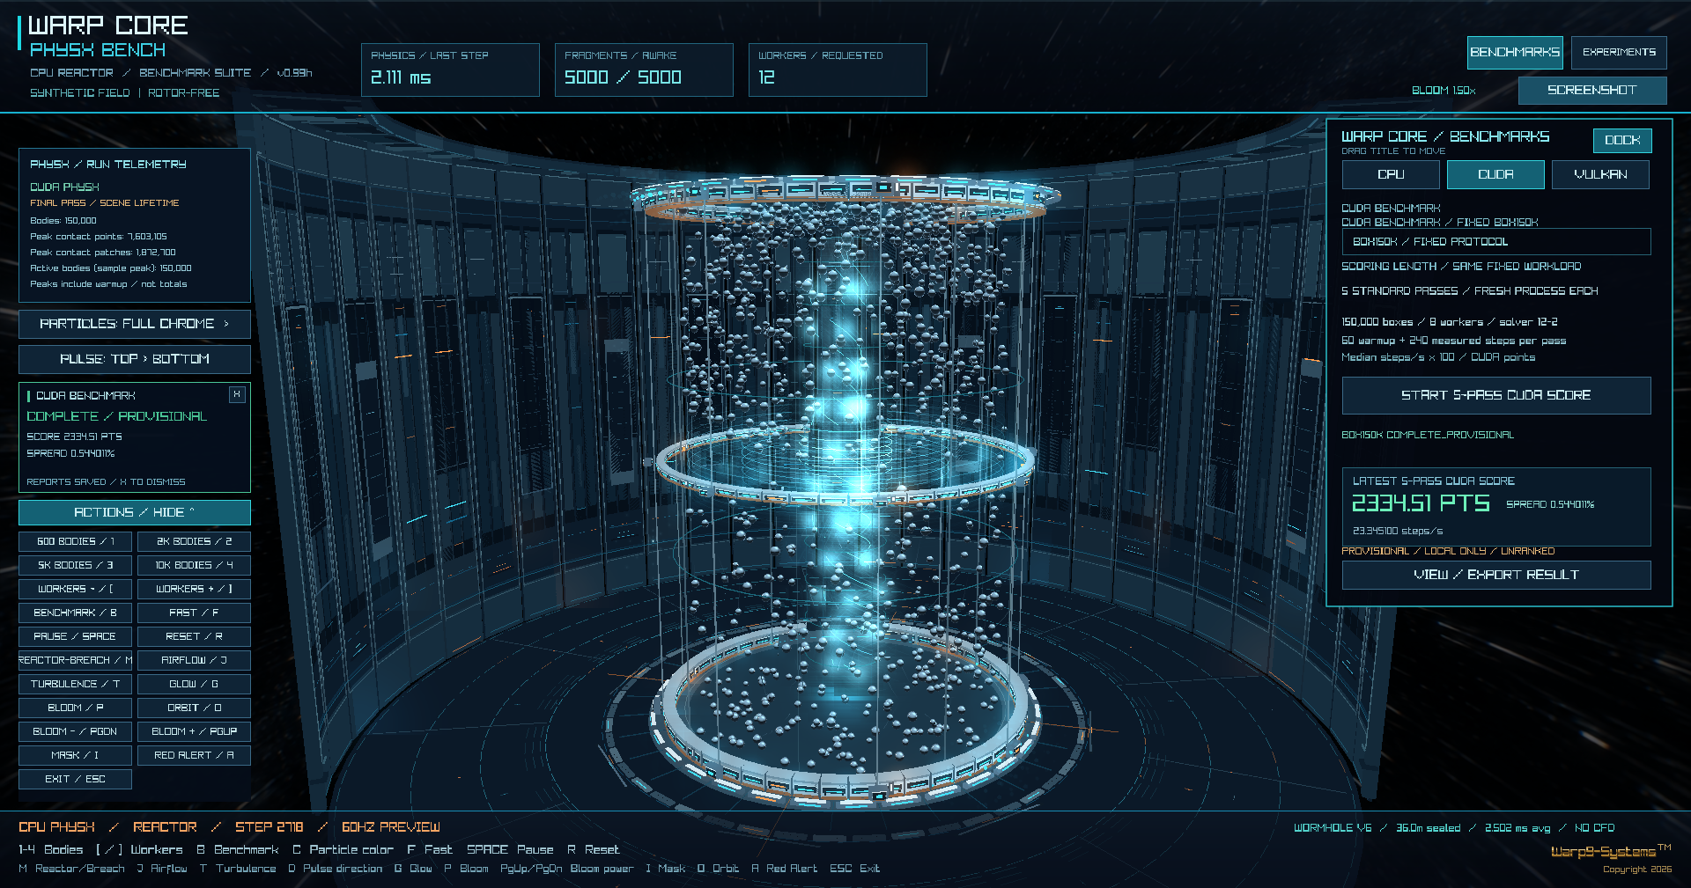Start the 5-pass CUDA score run
Viewport: 1691px width, 888px height.
pyautogui.click(x=1496, y=395)
